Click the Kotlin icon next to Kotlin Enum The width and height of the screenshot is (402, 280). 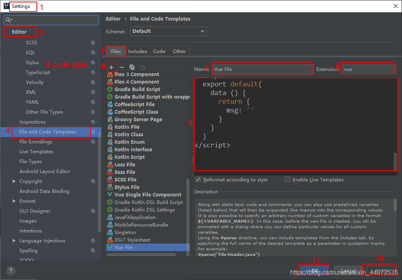pyautogui.click(x=110, y=142)
